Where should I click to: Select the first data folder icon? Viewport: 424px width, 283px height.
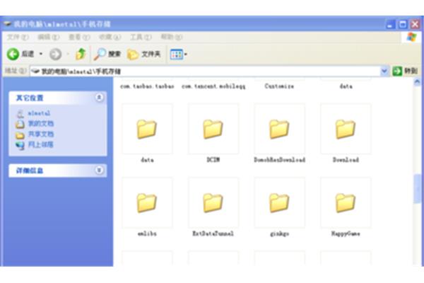click(147, 129)
